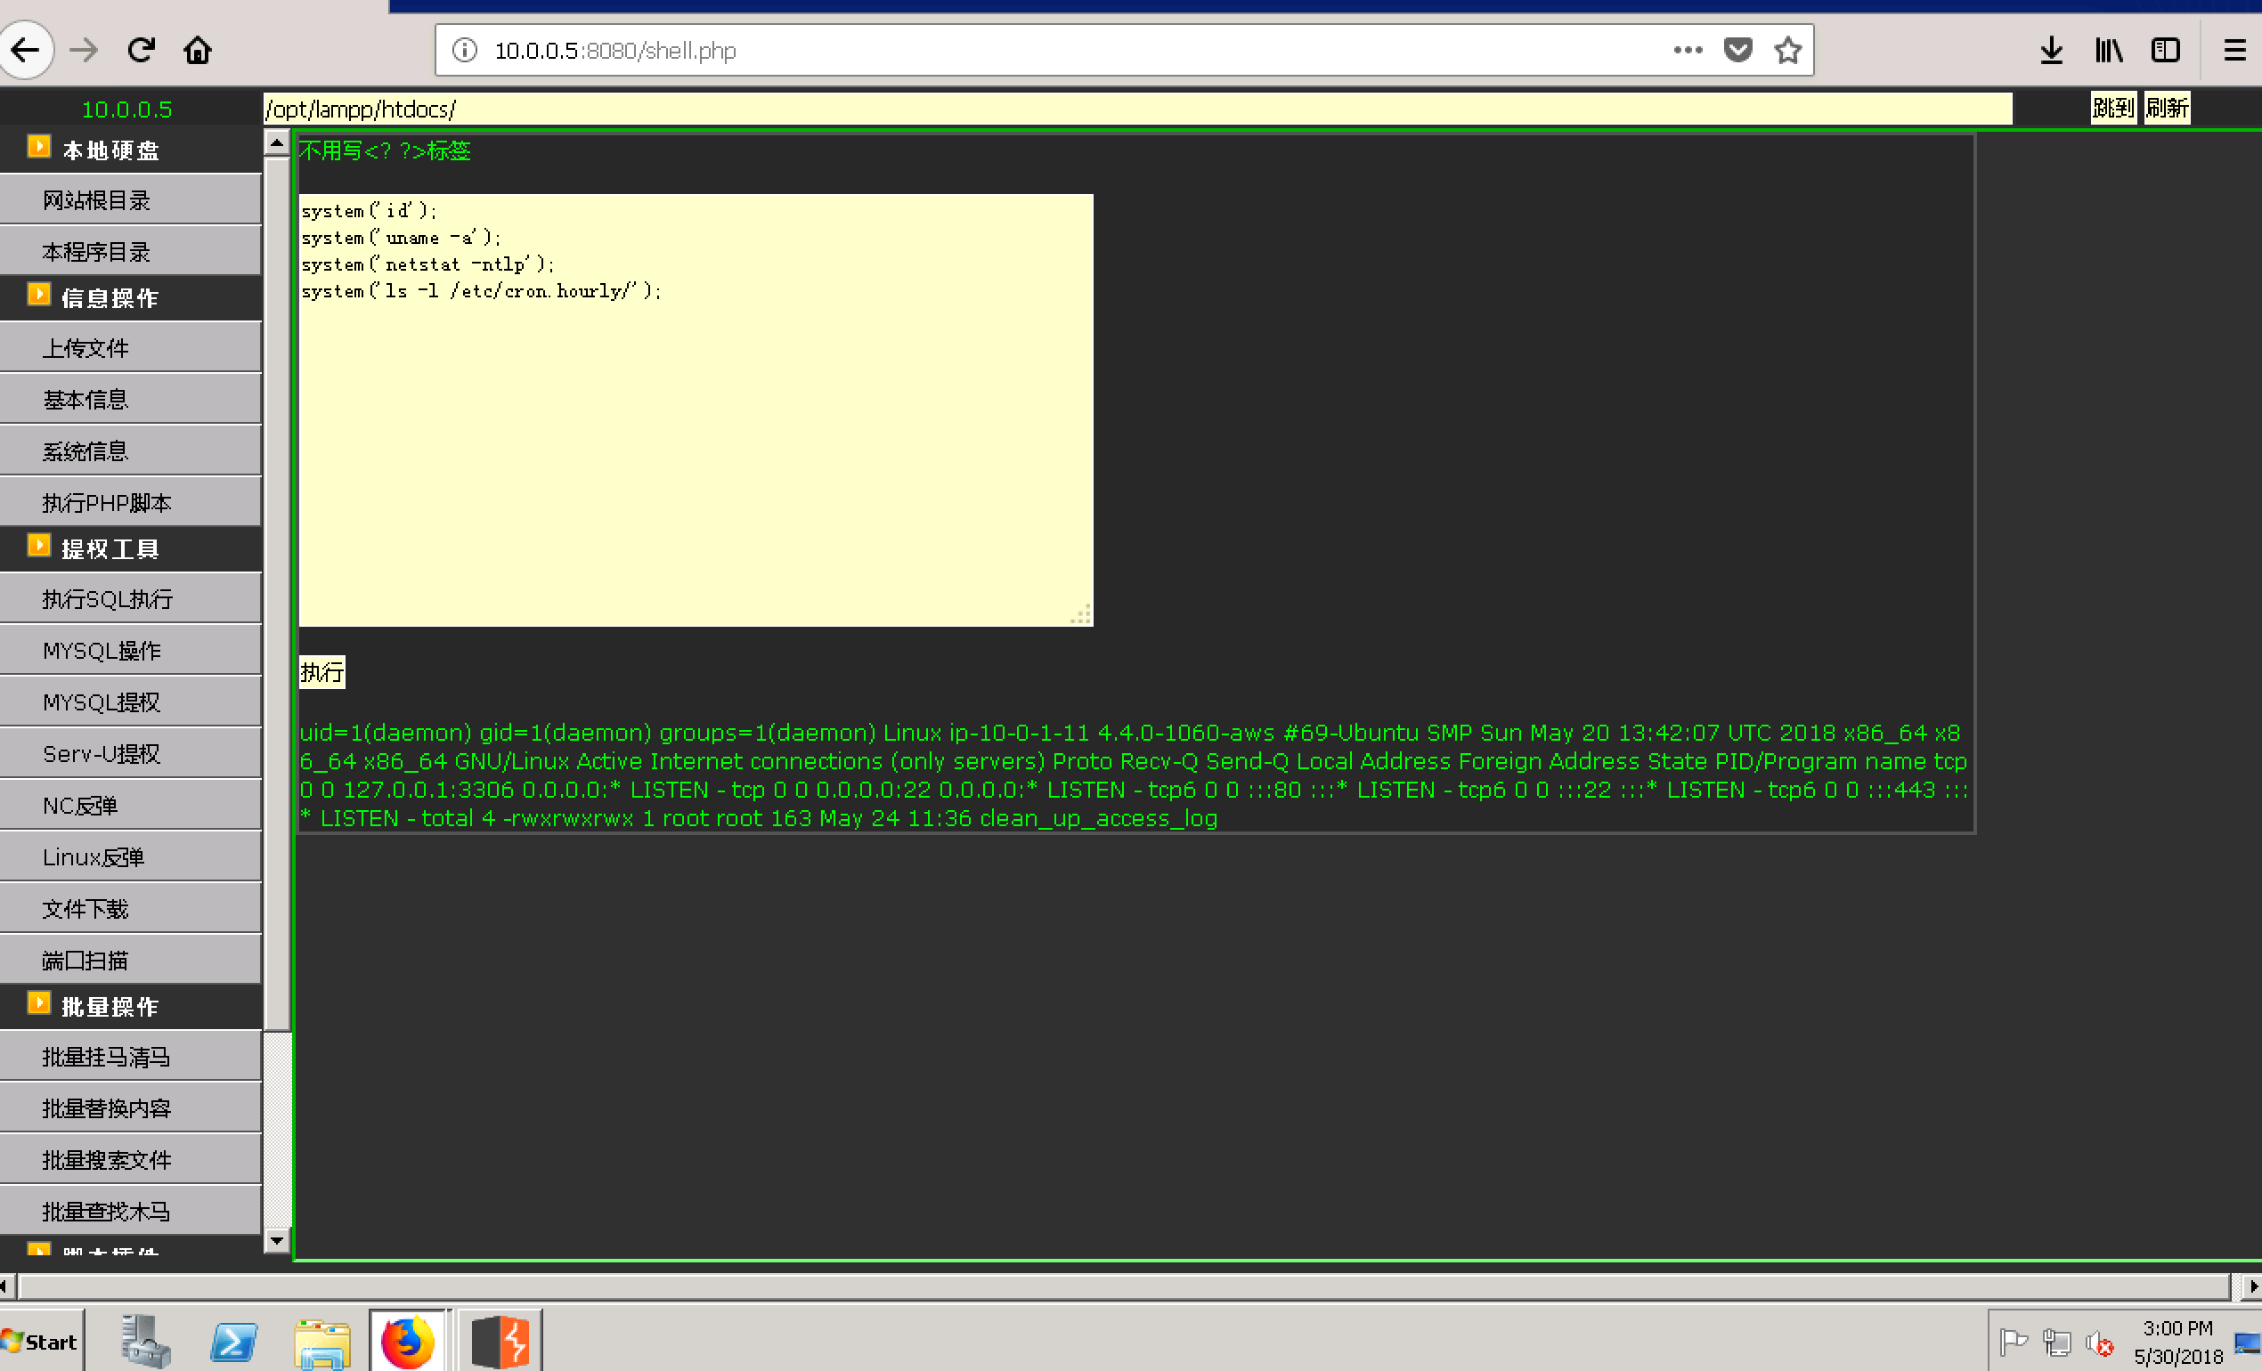The height and width of the screenshot is (1371, 2262).
Task: Select the 端口扫描 menu item
Action: click(85, 960)
